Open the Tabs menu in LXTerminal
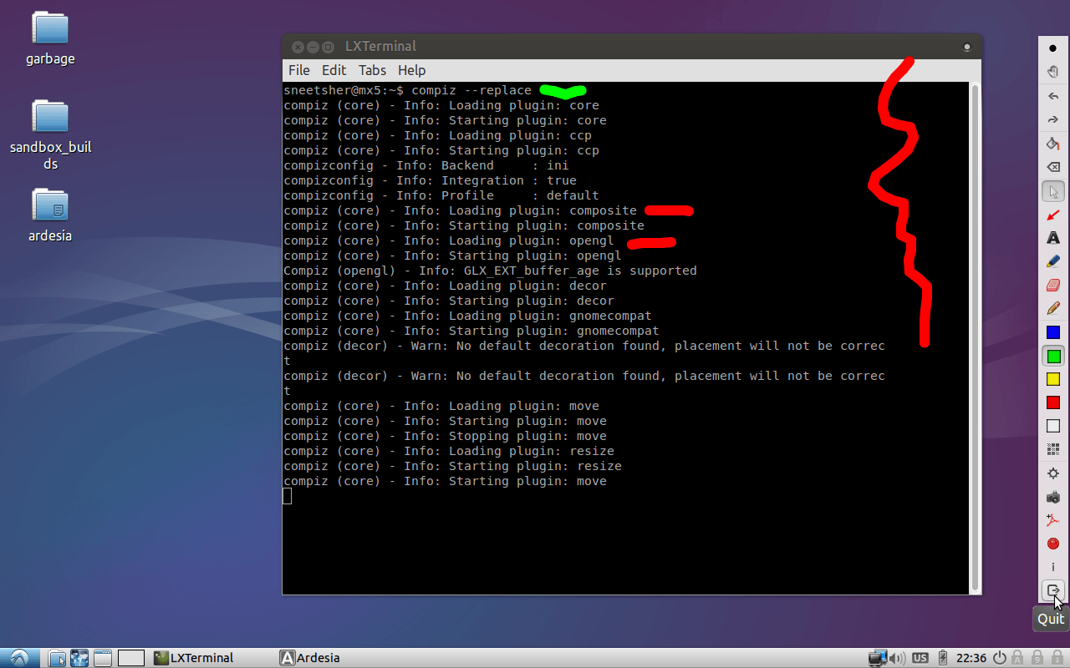Viewport: 1070px width, 668px height. click(372, 70)
